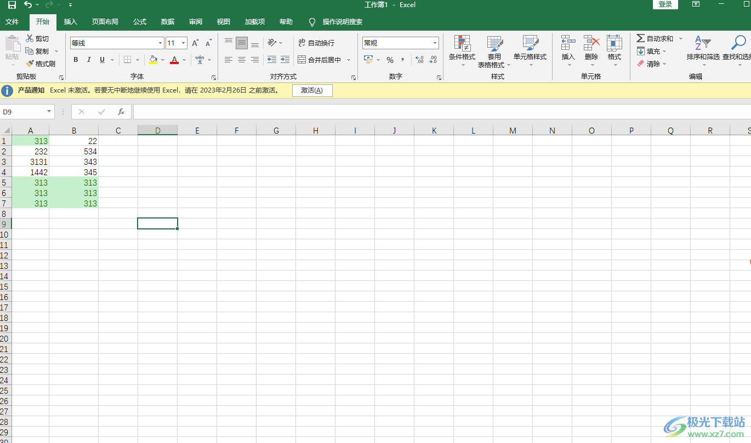Click the Undo arrow icon
This screenshot has width=751, height=443.
(28, 5)
